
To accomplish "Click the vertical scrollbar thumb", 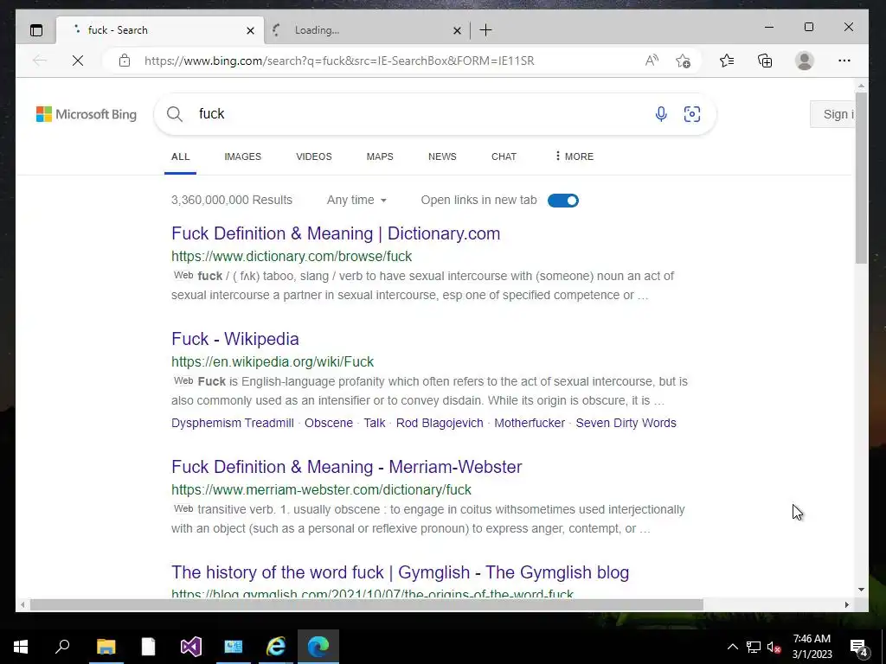I will pos(861,178).
